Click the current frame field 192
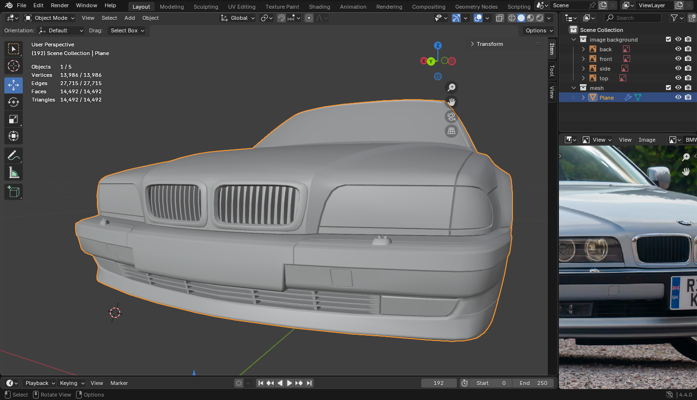697x400 pixels. (x=439, y=383)
